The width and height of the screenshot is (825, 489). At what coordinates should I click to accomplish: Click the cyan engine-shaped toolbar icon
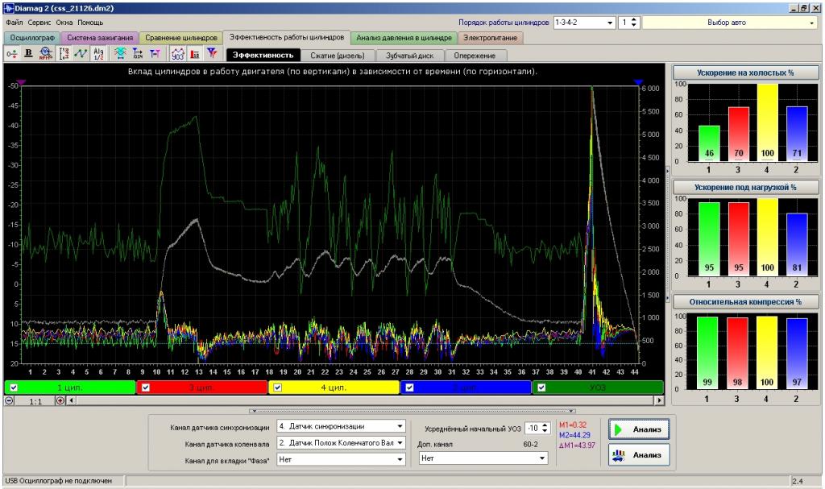point(121,54)
